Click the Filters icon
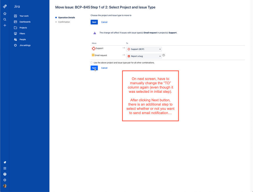This screenshot has height=192, width=253. pyautogui.click(x=15, y=34)
